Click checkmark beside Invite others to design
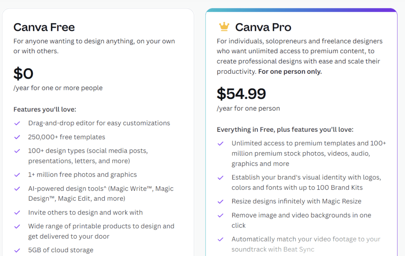The width and height of the screenshot is (405, 256). click(17, 213)
